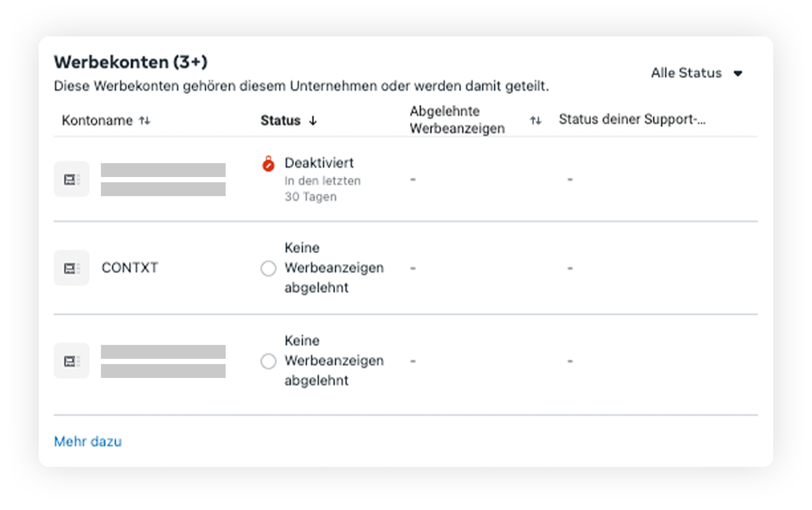Click the first row's ad account icon
Screen dimensions: 812x510
[72, 179]
